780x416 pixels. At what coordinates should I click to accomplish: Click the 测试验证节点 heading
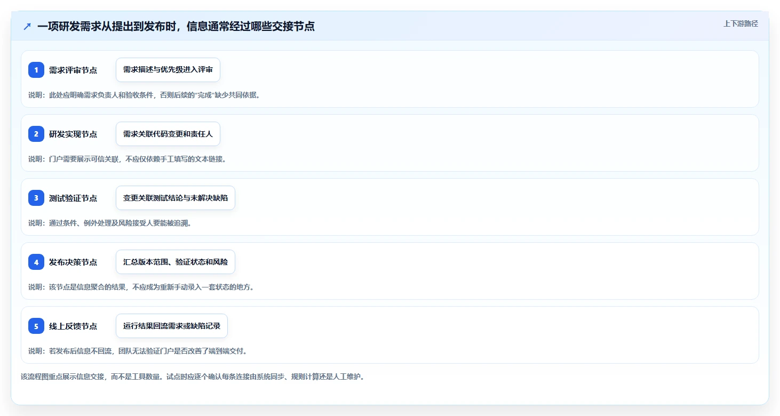coord(73,198)
